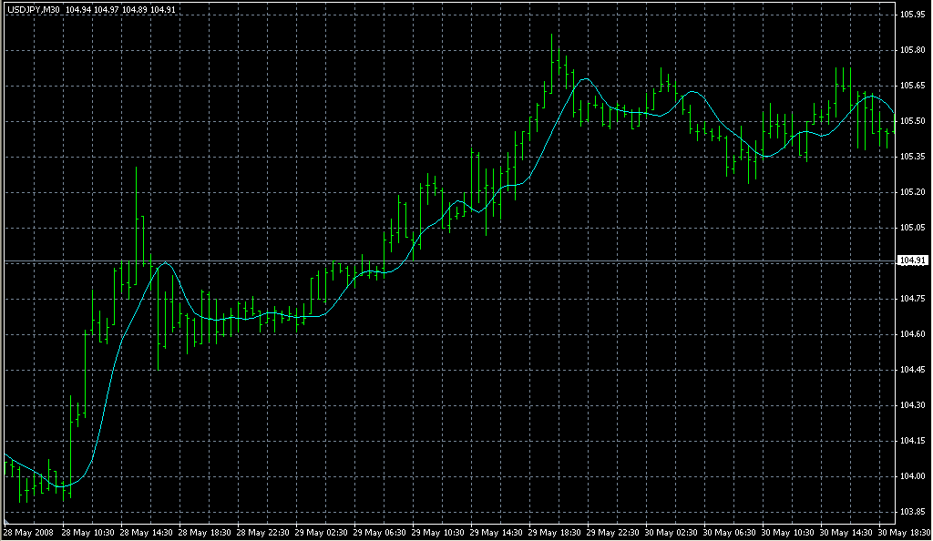Click the 30 May 10:30 time label

(787, 533)
